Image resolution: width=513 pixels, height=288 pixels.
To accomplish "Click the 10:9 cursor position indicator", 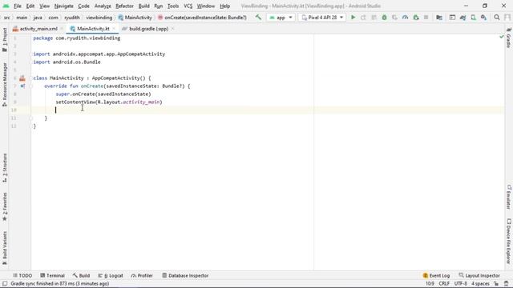I will pyautogui.click(x=430, y=283).
